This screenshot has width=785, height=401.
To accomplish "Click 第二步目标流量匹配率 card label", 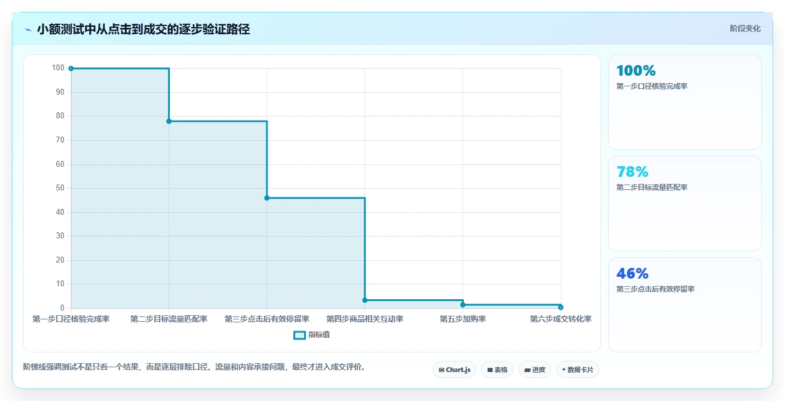I will 652,187.
